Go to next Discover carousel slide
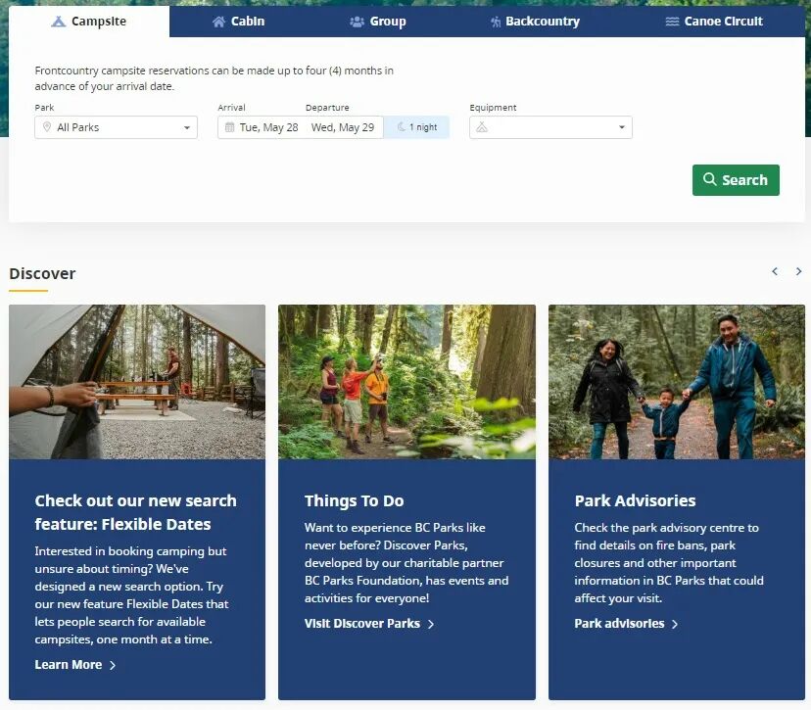This screenshot has width=811, height=710. click(798, 271)
